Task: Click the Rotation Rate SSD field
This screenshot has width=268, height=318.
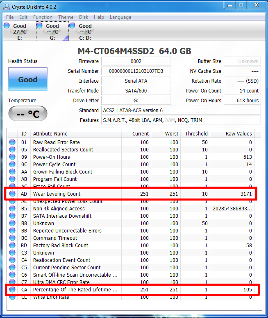Action: point(242,81)
